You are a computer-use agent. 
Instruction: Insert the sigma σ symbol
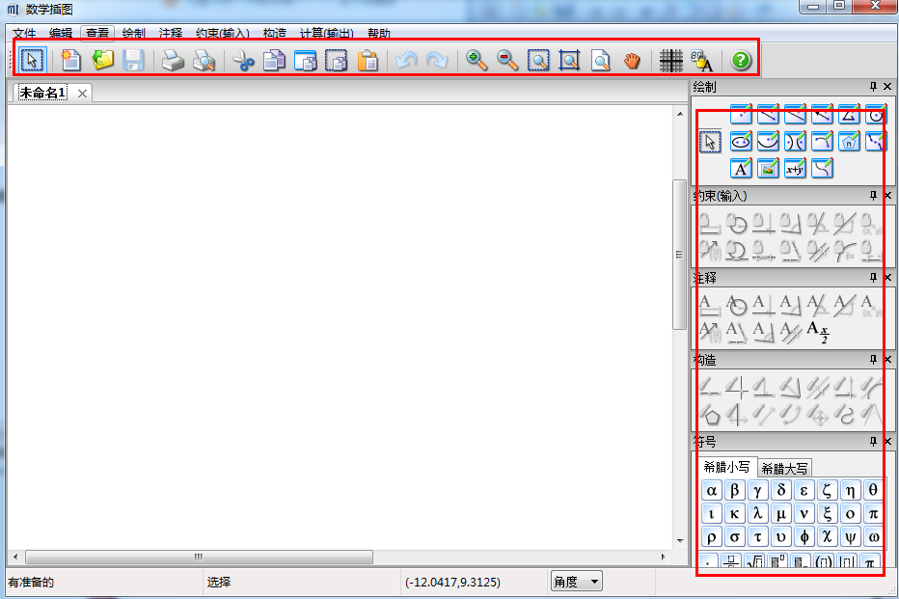click(x=734, y=537)
